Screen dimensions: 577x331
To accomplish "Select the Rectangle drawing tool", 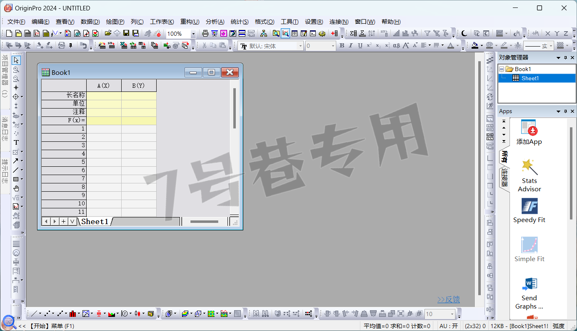I will 15,179.
